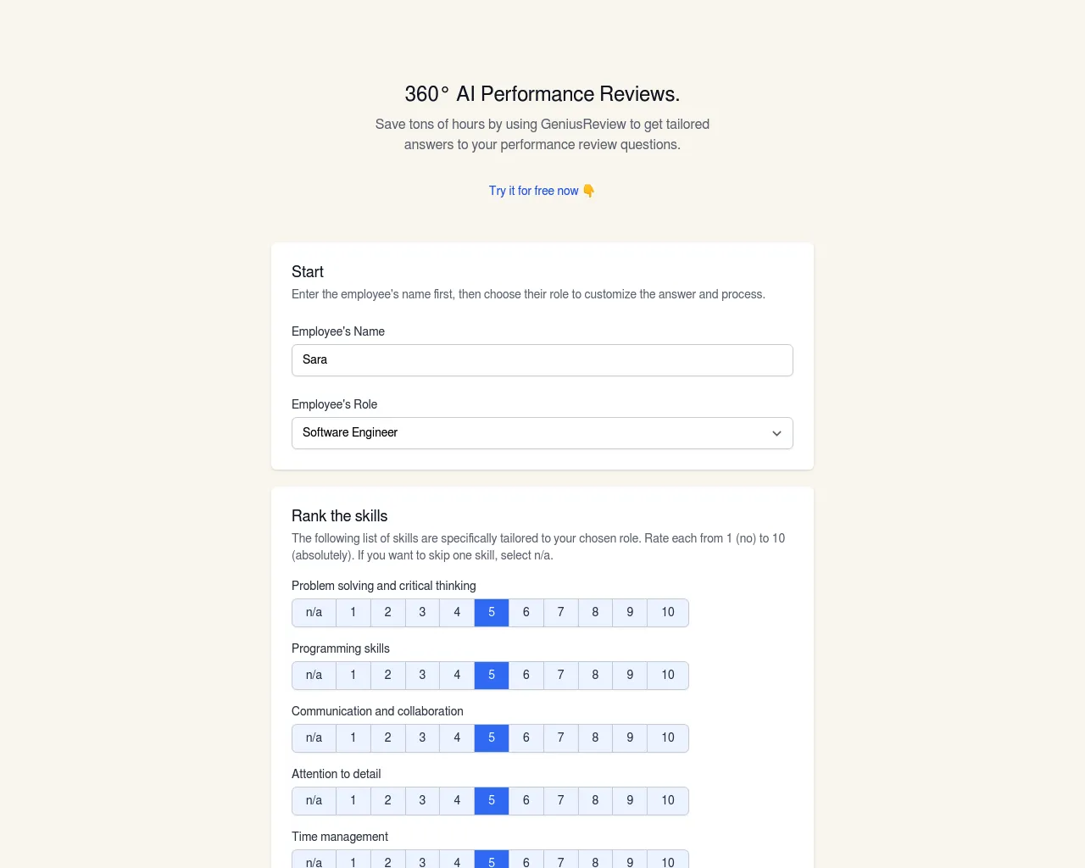Set Programming skills rating to 1
Viewport: 1085px width, 868px height.
pos(353,676)
